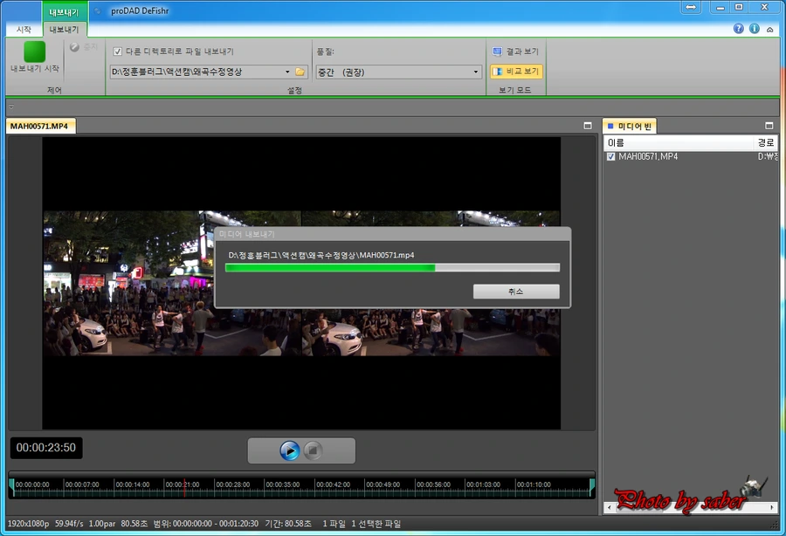The width and height of the screenshot is (786, 536).
Task: Select the 미디어 빈 panel tab
Action: [630, 127]
